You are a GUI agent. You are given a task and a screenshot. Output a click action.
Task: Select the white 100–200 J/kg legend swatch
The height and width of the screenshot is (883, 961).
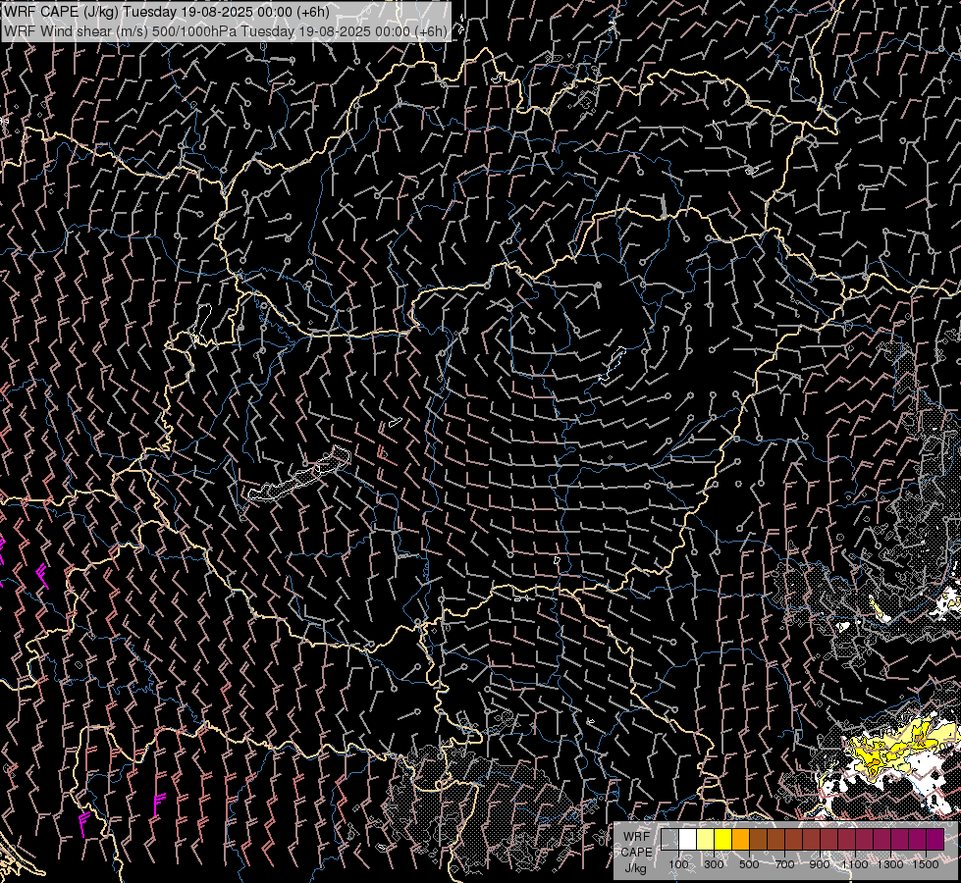click(688, 840)
